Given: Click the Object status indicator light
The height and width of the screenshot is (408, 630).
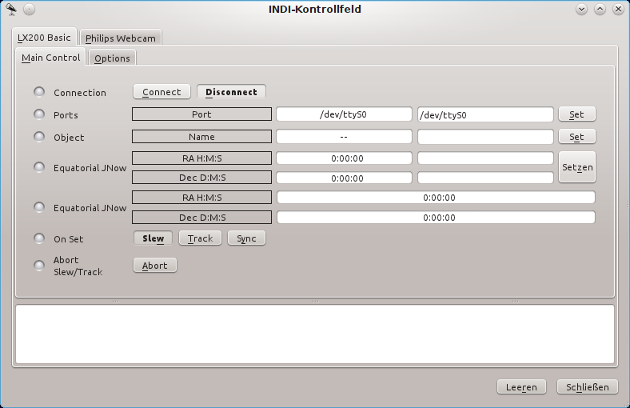Looking at the screenshot, I should coord(38,137).
